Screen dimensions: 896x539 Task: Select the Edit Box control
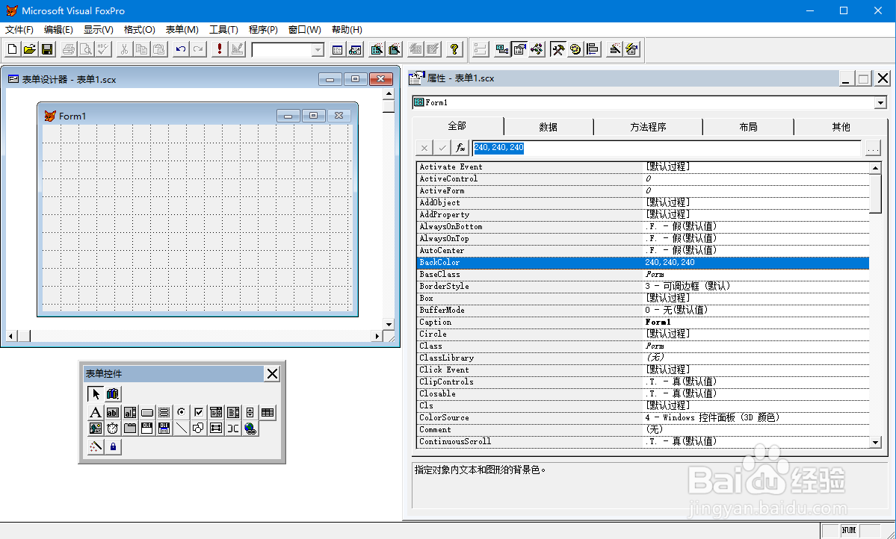click(x=130, y=412)
